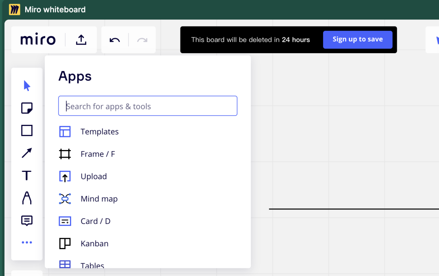Open the Comment tool
439x276 pixels.
(x=27, y=220)
